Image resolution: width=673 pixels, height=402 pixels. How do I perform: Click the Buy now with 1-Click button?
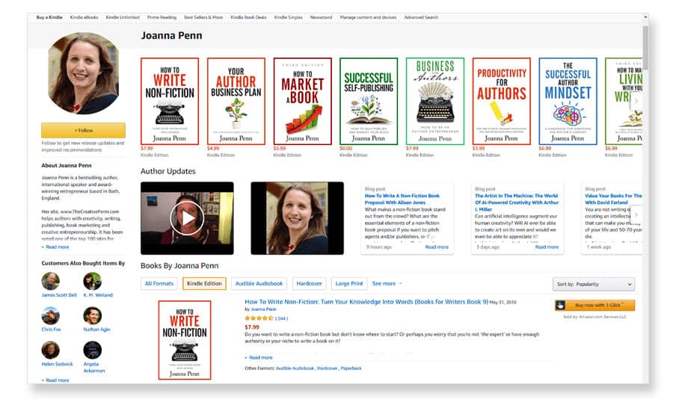594,305
